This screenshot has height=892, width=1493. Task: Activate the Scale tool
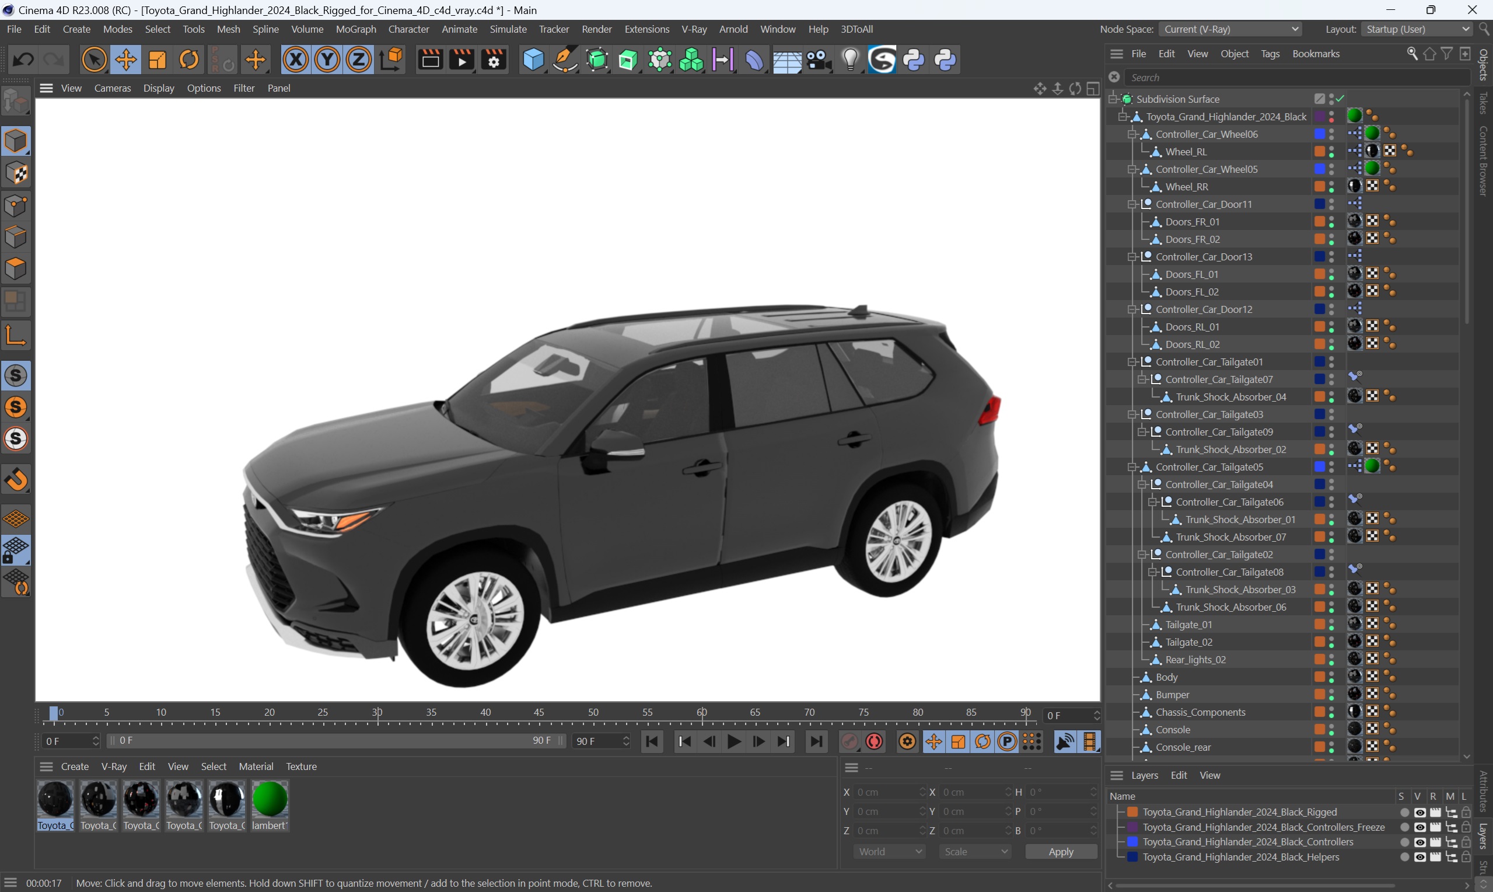pyautogui.click(x=158, y=60)
